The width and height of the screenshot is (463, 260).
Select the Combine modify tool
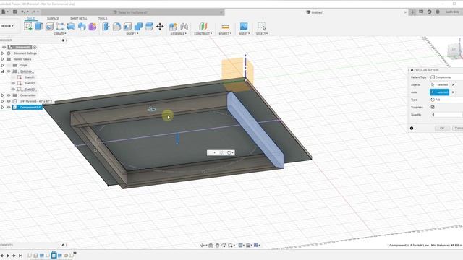pyautogui.click(x=138, y=27)
